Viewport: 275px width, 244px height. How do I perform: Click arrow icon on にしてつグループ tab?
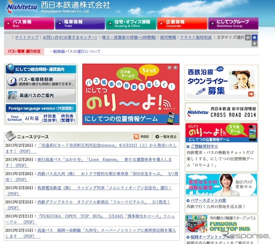[x=212, y=23]
